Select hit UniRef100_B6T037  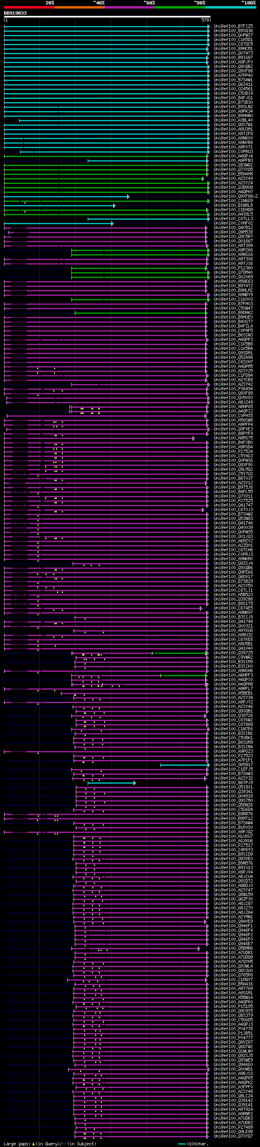(233, 478)
